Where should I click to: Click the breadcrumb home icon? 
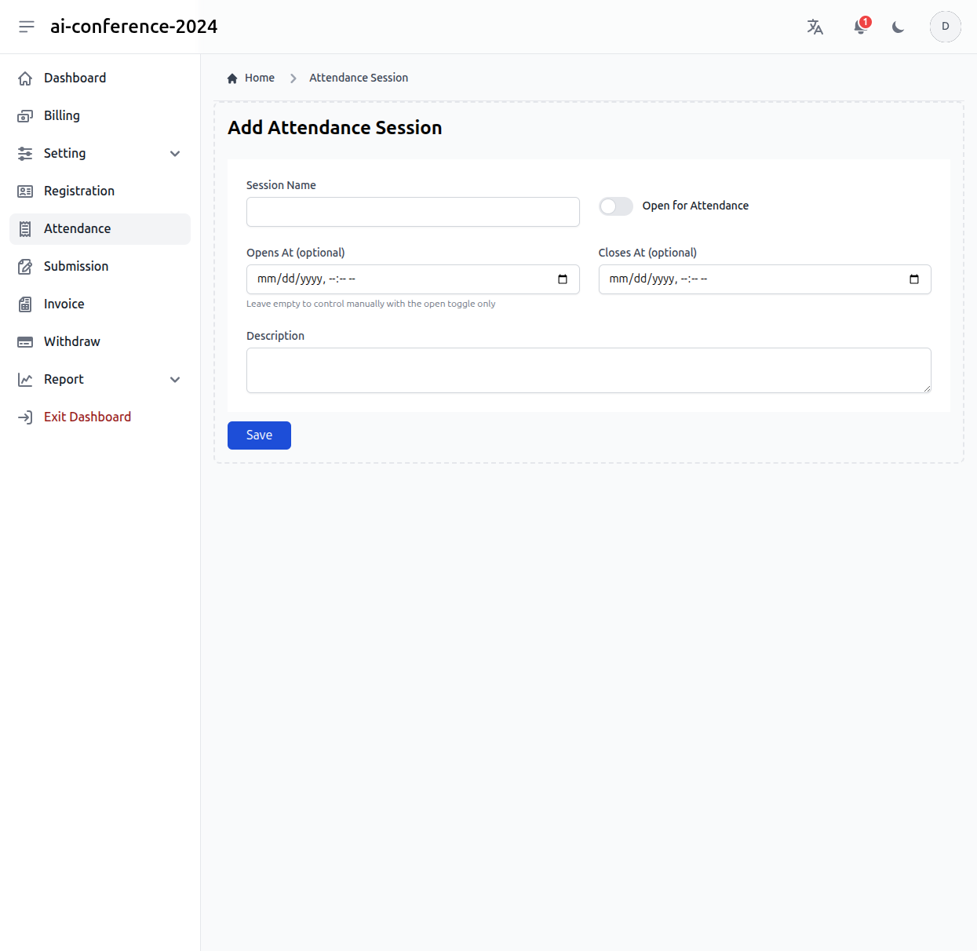point(232,78)
